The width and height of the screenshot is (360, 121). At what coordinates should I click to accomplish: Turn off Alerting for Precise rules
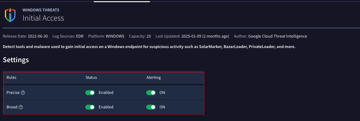(151, 93)
